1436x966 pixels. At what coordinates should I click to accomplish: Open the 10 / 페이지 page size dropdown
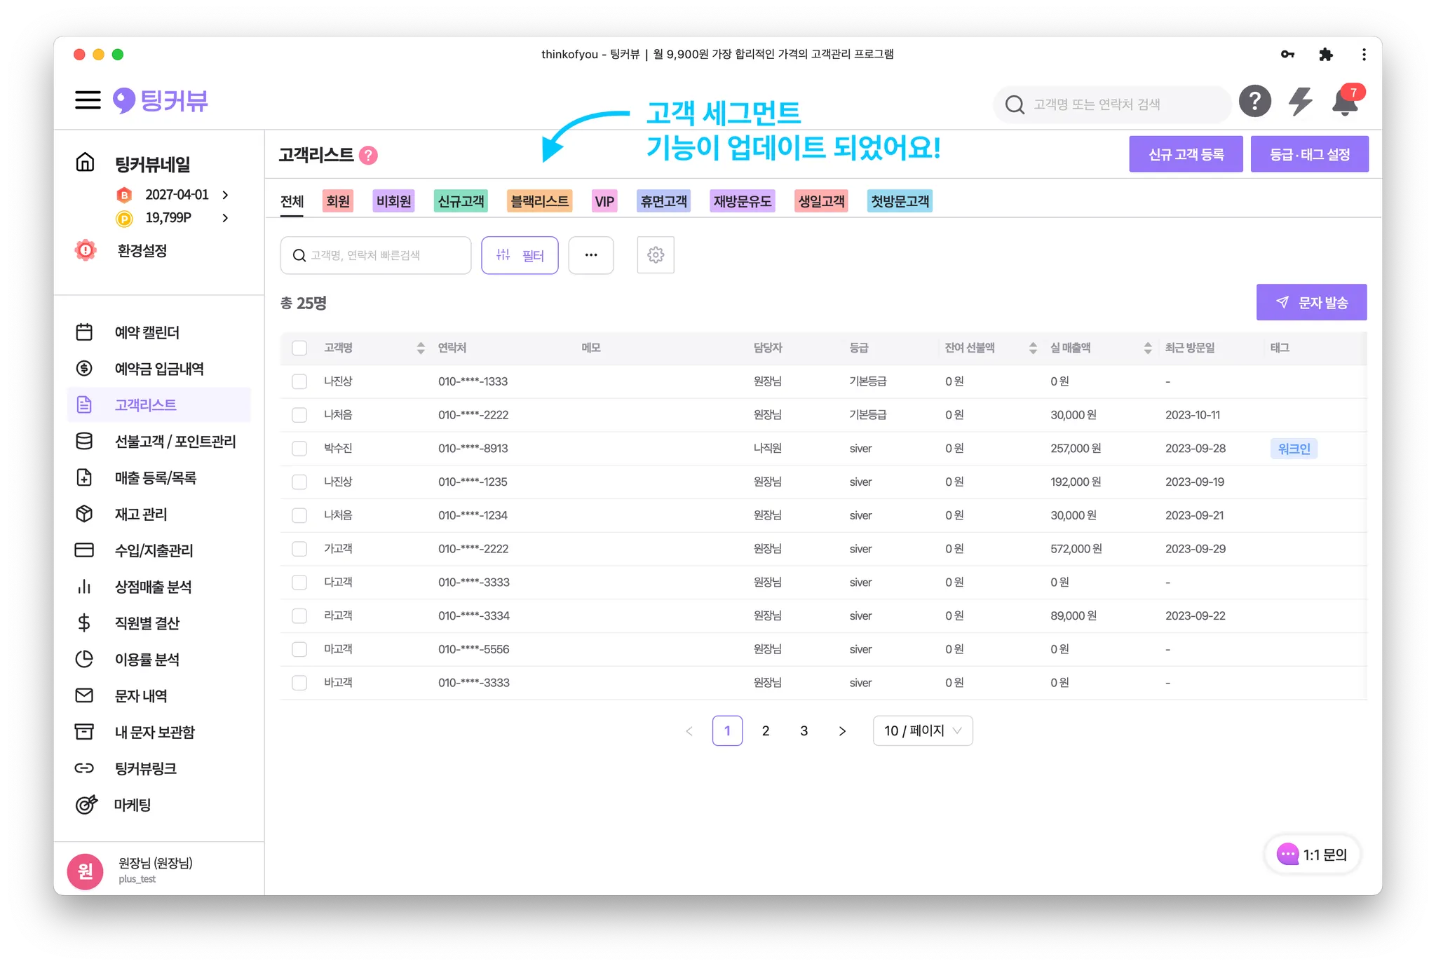pos(922,730)
